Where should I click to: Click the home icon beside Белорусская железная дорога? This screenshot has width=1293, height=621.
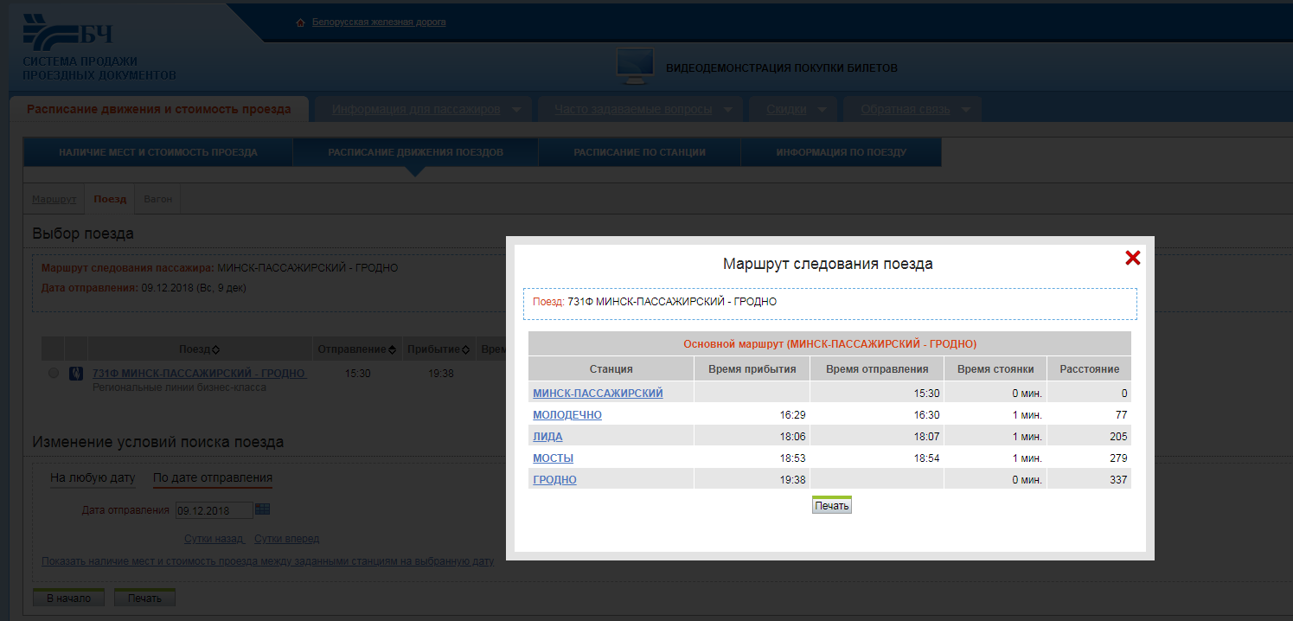coord(301,22)
